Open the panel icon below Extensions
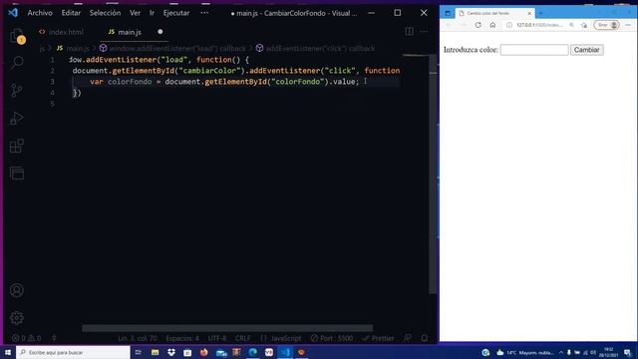Viewport: 638px width, 359px height. pyautogui.click(x=17, y=173)
